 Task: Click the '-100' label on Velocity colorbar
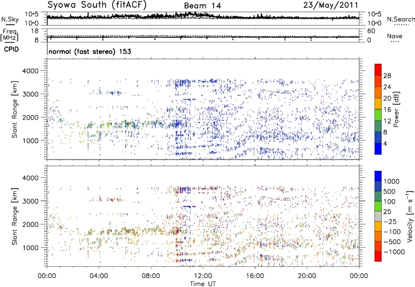point(392,232)
